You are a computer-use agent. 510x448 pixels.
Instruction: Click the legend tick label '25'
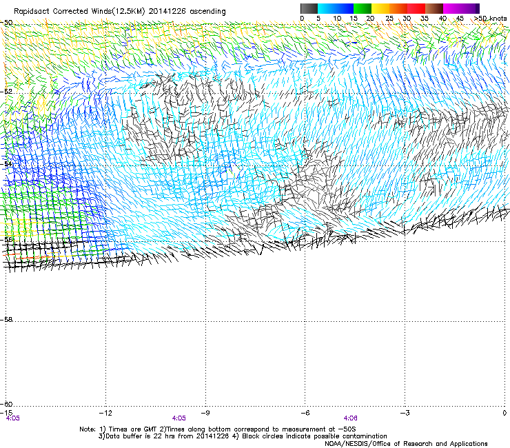pos(389,19)
